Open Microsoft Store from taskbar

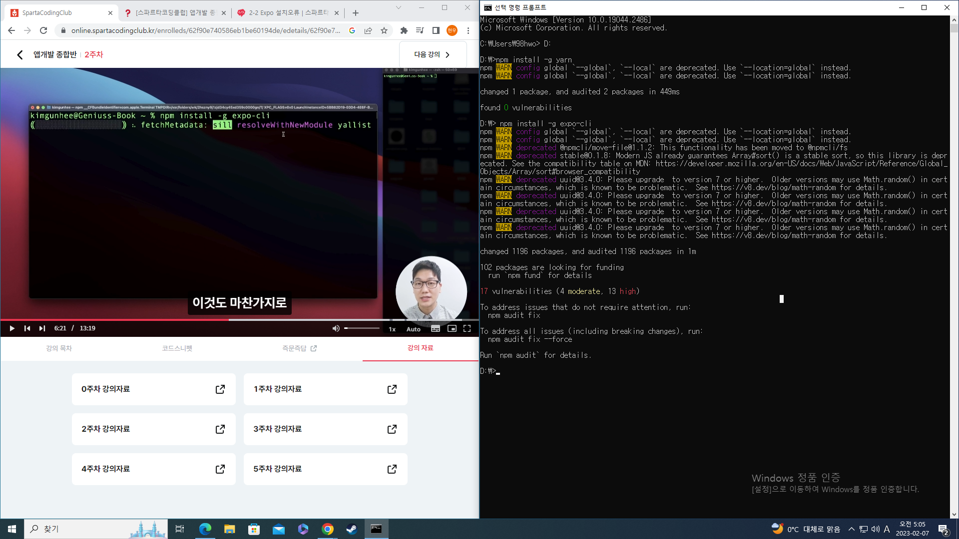(x=254, y=529)
